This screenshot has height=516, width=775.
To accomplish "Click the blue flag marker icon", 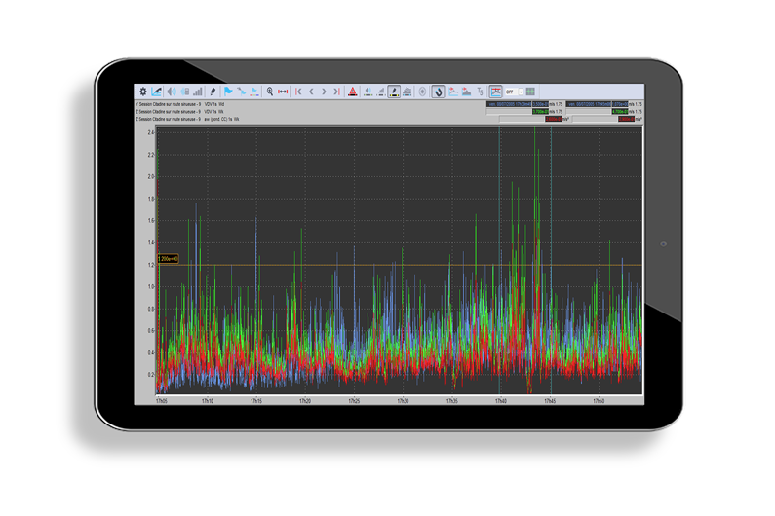I will 228,92.
